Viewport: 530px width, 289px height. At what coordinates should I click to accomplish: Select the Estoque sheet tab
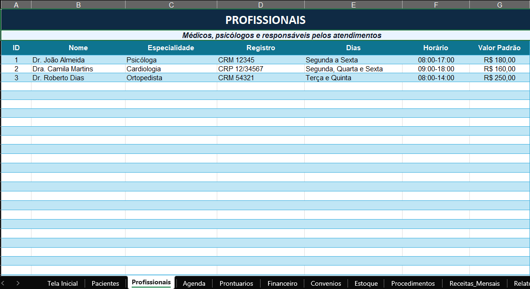[366, 283]
